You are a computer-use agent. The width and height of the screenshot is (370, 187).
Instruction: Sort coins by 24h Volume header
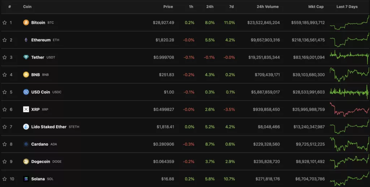(x=267, y=6)
